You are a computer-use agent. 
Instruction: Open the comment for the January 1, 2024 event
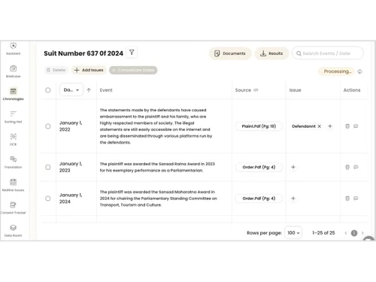pos(356,199)
